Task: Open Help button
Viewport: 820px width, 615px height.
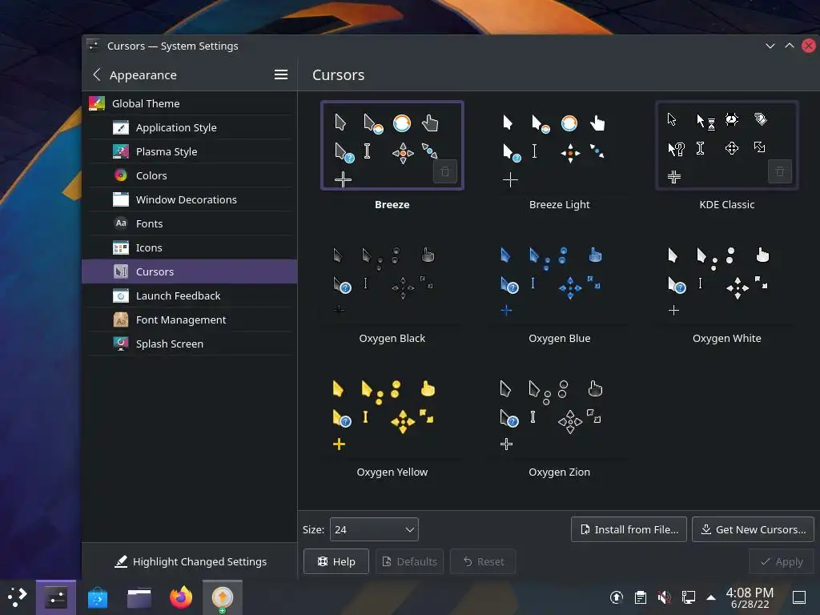Action: (x=336, y=561)
